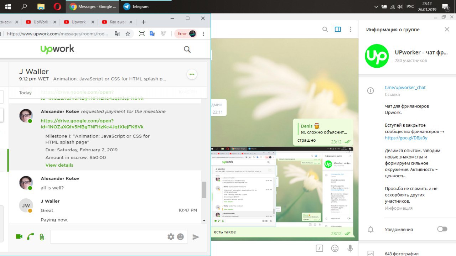Click '780 участников' members count
This screenshot has height=256, width=456.
[x=411, y=61]
